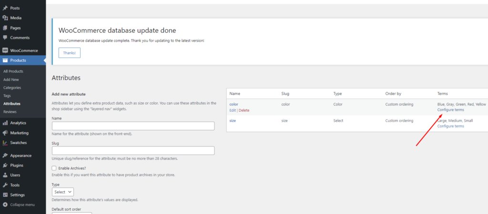This screenshot has height=214, width=488.
Task: Click the Order by column header
Action: 393,94
